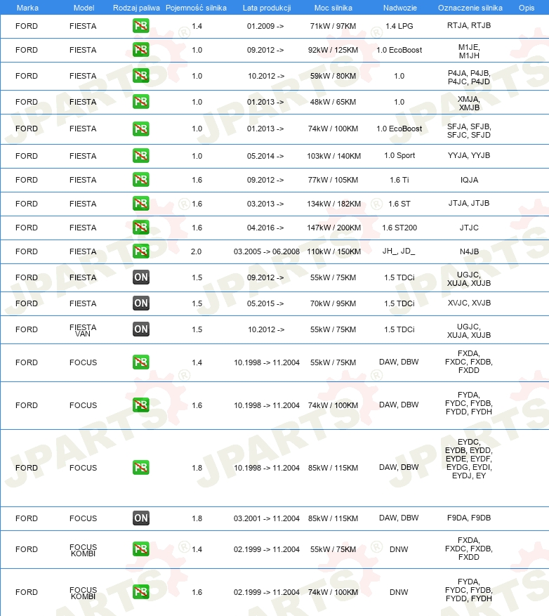Viewport: 549px width, 616px height.
Task: Click petrol icon in the M1JE, M1JH row
Action: (141, 50)
